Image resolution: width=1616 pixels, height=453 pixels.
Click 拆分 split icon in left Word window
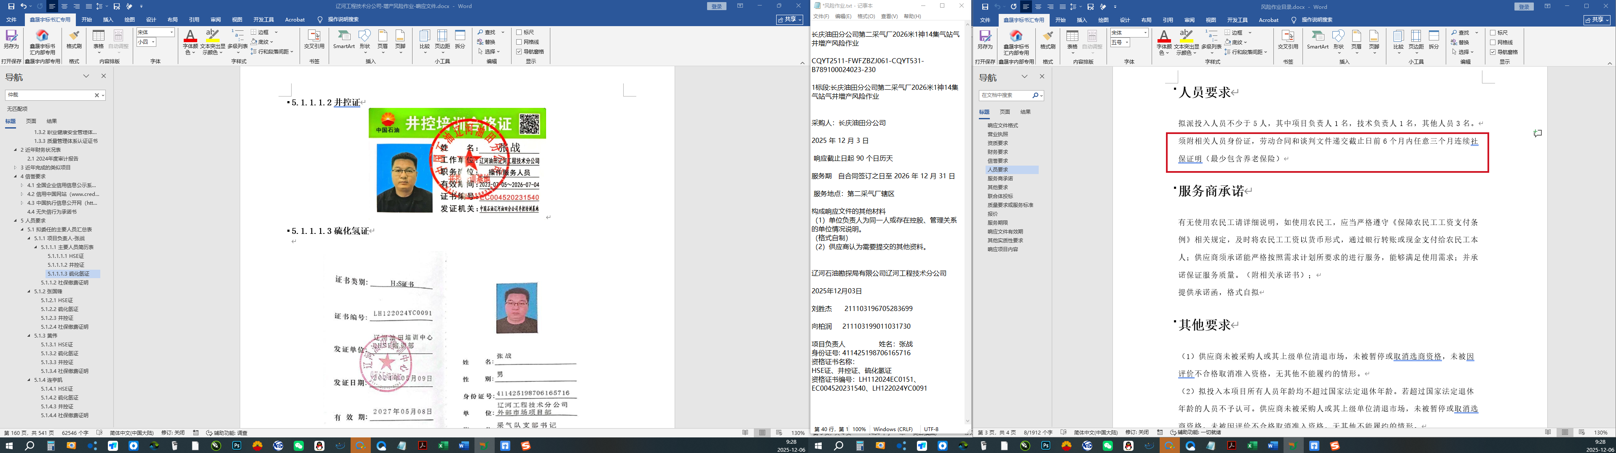click(x=461, y=39)
